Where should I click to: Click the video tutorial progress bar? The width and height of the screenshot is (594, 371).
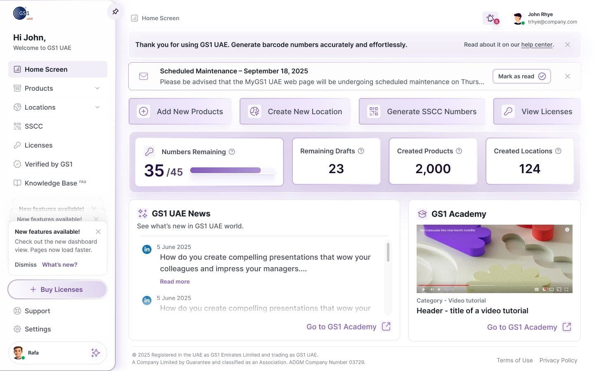click(456, 285)
